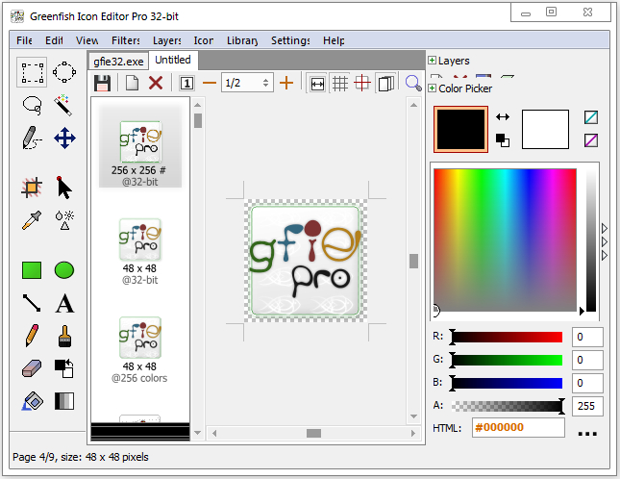Select the Eraser tool
Image resolution: width=620 pixels, height=479 pixels.
coord(32,368)
